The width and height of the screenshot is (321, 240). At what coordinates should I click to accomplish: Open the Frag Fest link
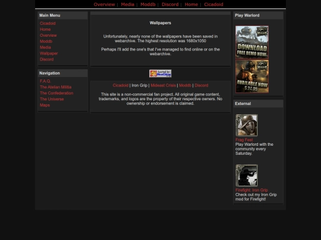click(x=244, y=140)
